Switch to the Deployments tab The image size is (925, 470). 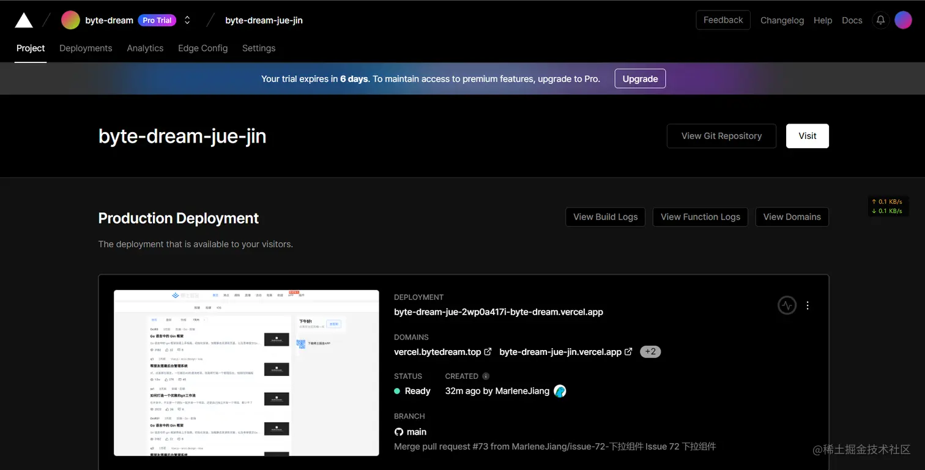(86, 48)
